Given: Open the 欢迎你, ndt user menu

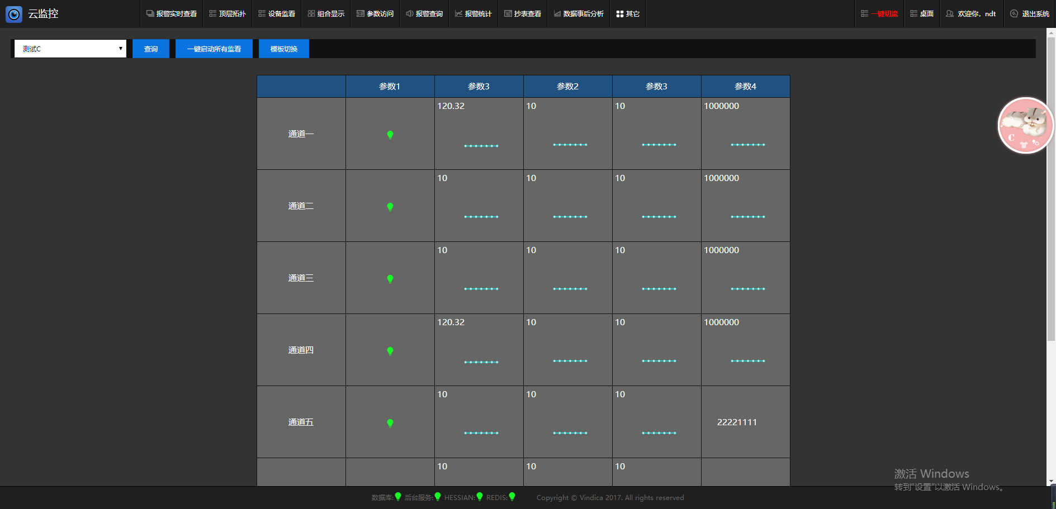Looking at the screenshot, I should coord(970,14).
